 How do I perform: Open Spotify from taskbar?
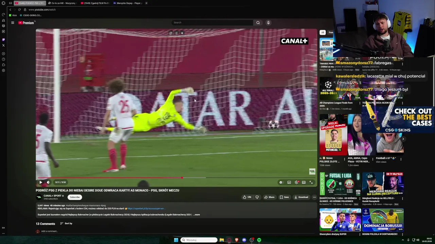click(x=259, y=240)
